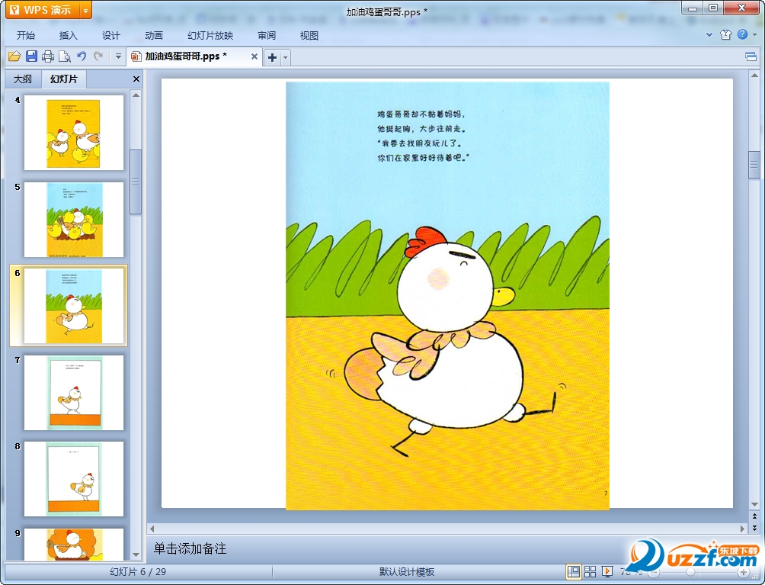The height and width of the screenshot is (585, 765).
Task: Collapse the ribbon with the chevron
Action: point(709,34)
